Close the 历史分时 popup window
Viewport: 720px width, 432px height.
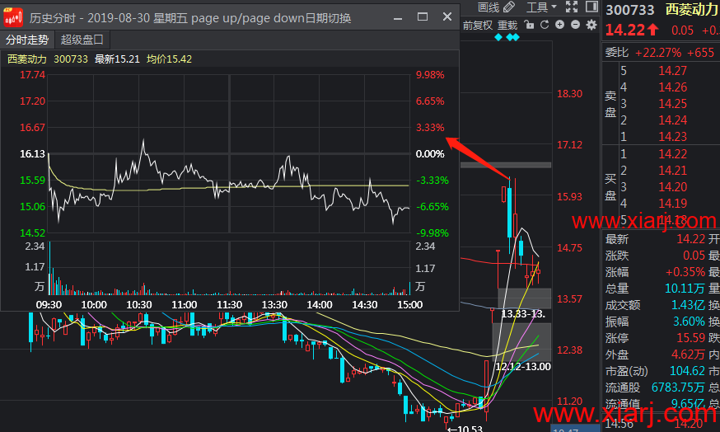pos(447,17)
